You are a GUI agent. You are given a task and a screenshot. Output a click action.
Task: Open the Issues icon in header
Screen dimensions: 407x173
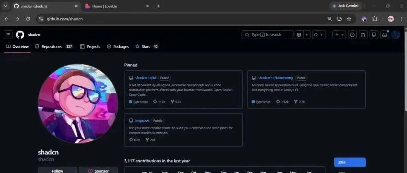point(352,35)
